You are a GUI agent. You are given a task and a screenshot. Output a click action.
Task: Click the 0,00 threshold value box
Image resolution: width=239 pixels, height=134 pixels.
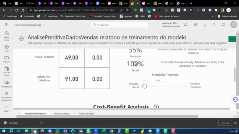tap(147, 80)
